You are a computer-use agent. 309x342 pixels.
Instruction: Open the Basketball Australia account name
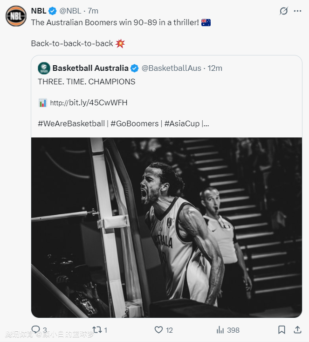pyautogui.click(x=90, y=68)
